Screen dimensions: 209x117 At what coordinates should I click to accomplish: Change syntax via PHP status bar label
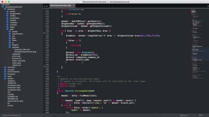tap(201, 115)
